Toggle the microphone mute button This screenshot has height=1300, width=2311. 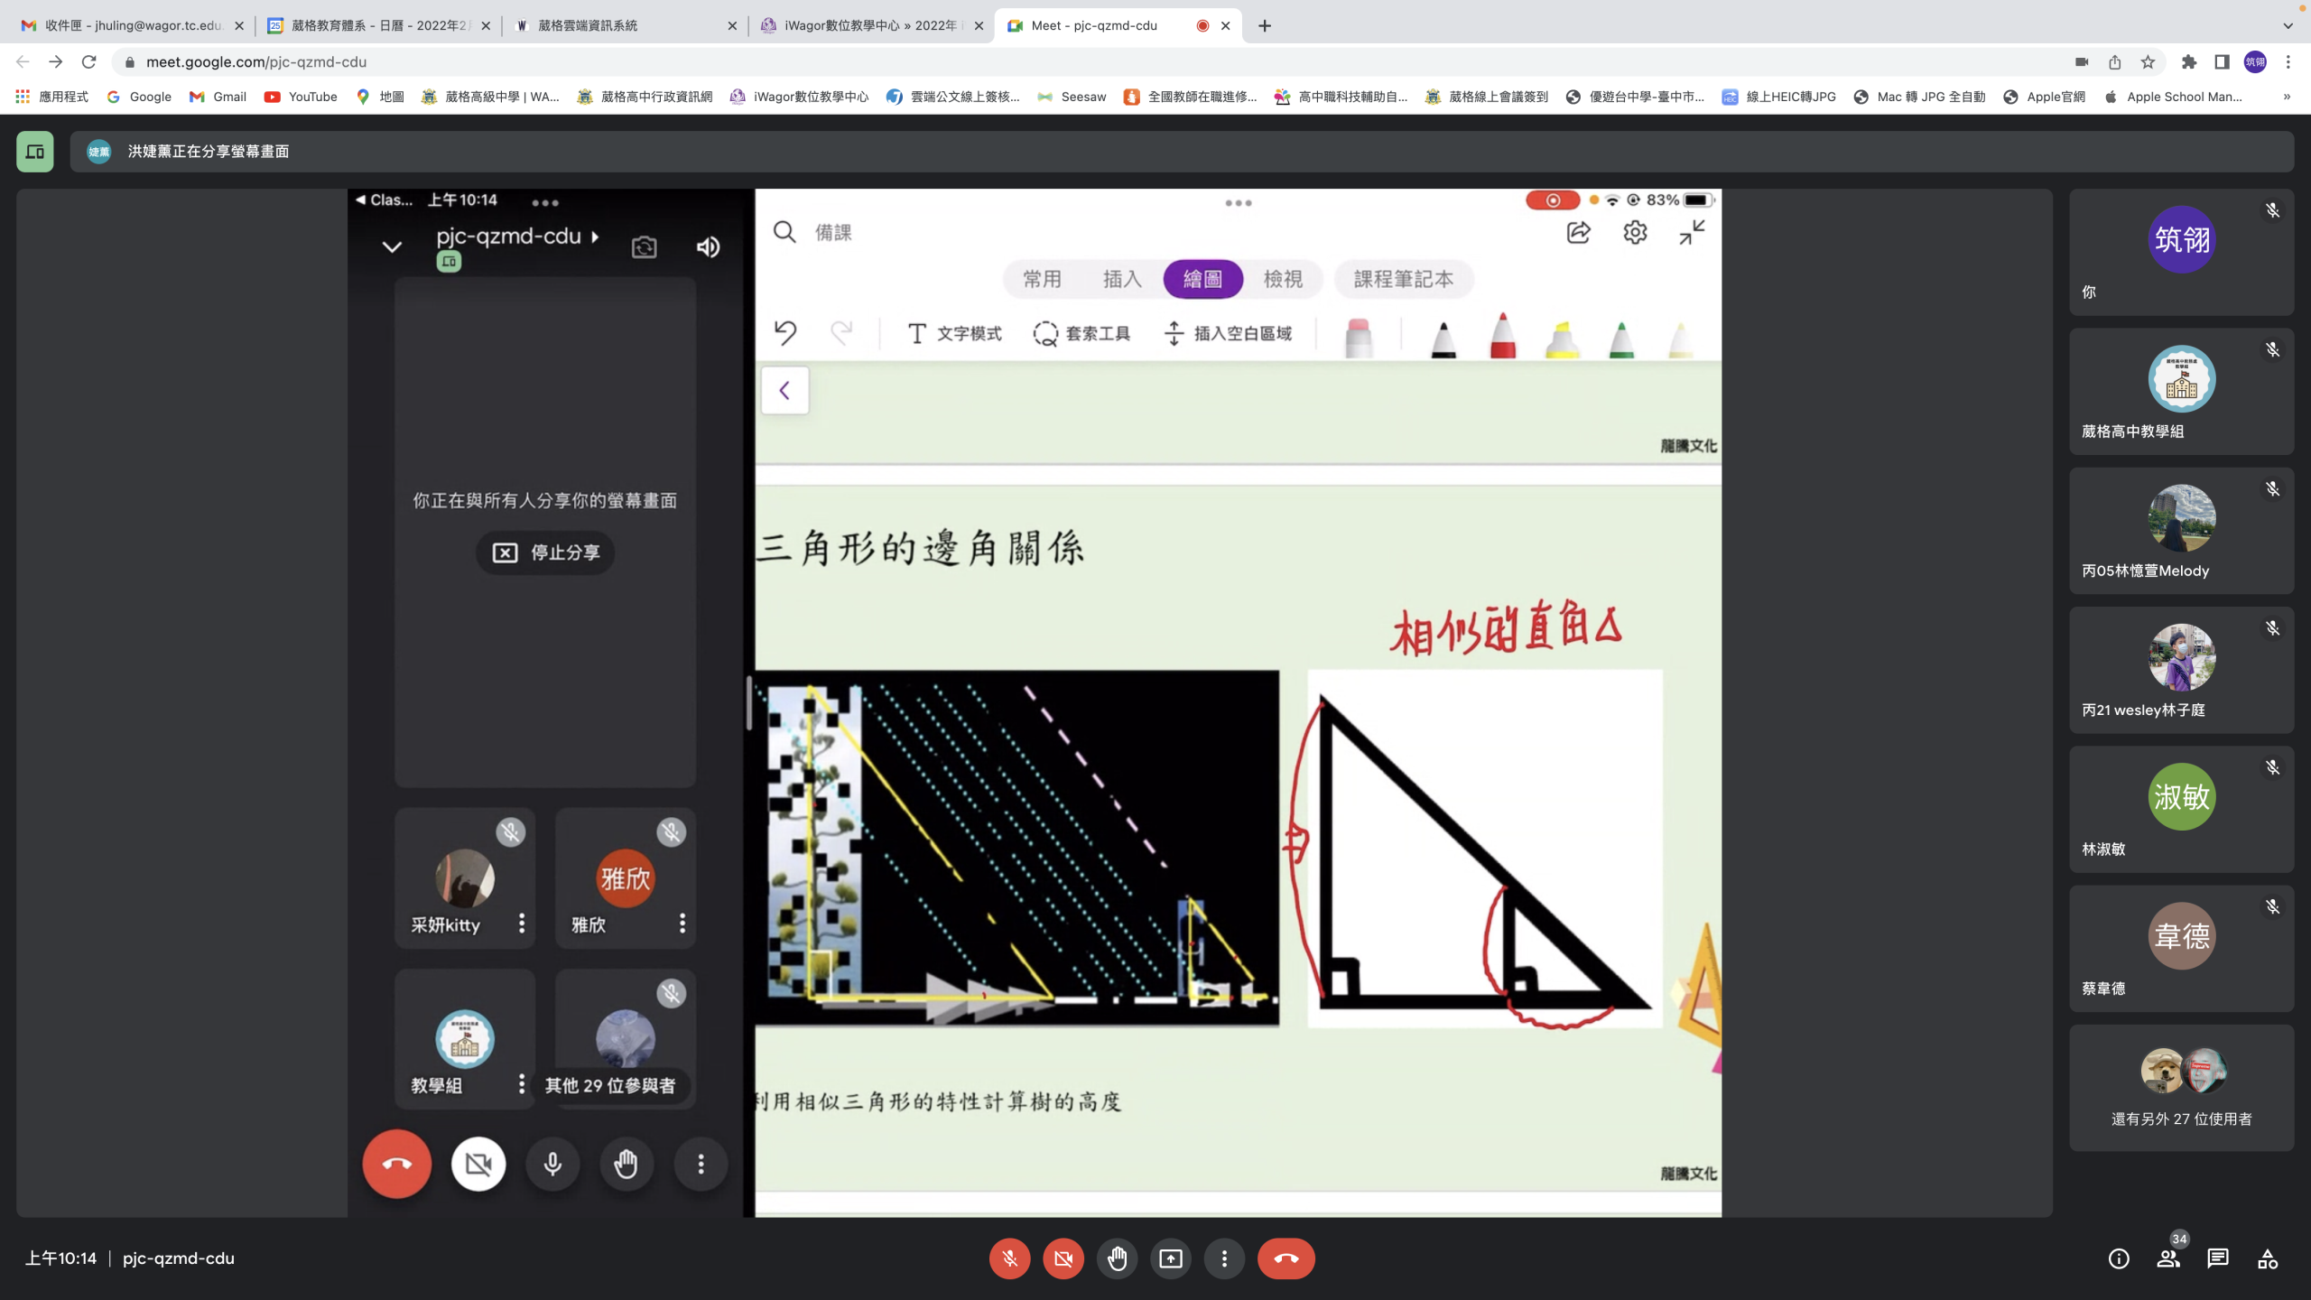1009,1258
